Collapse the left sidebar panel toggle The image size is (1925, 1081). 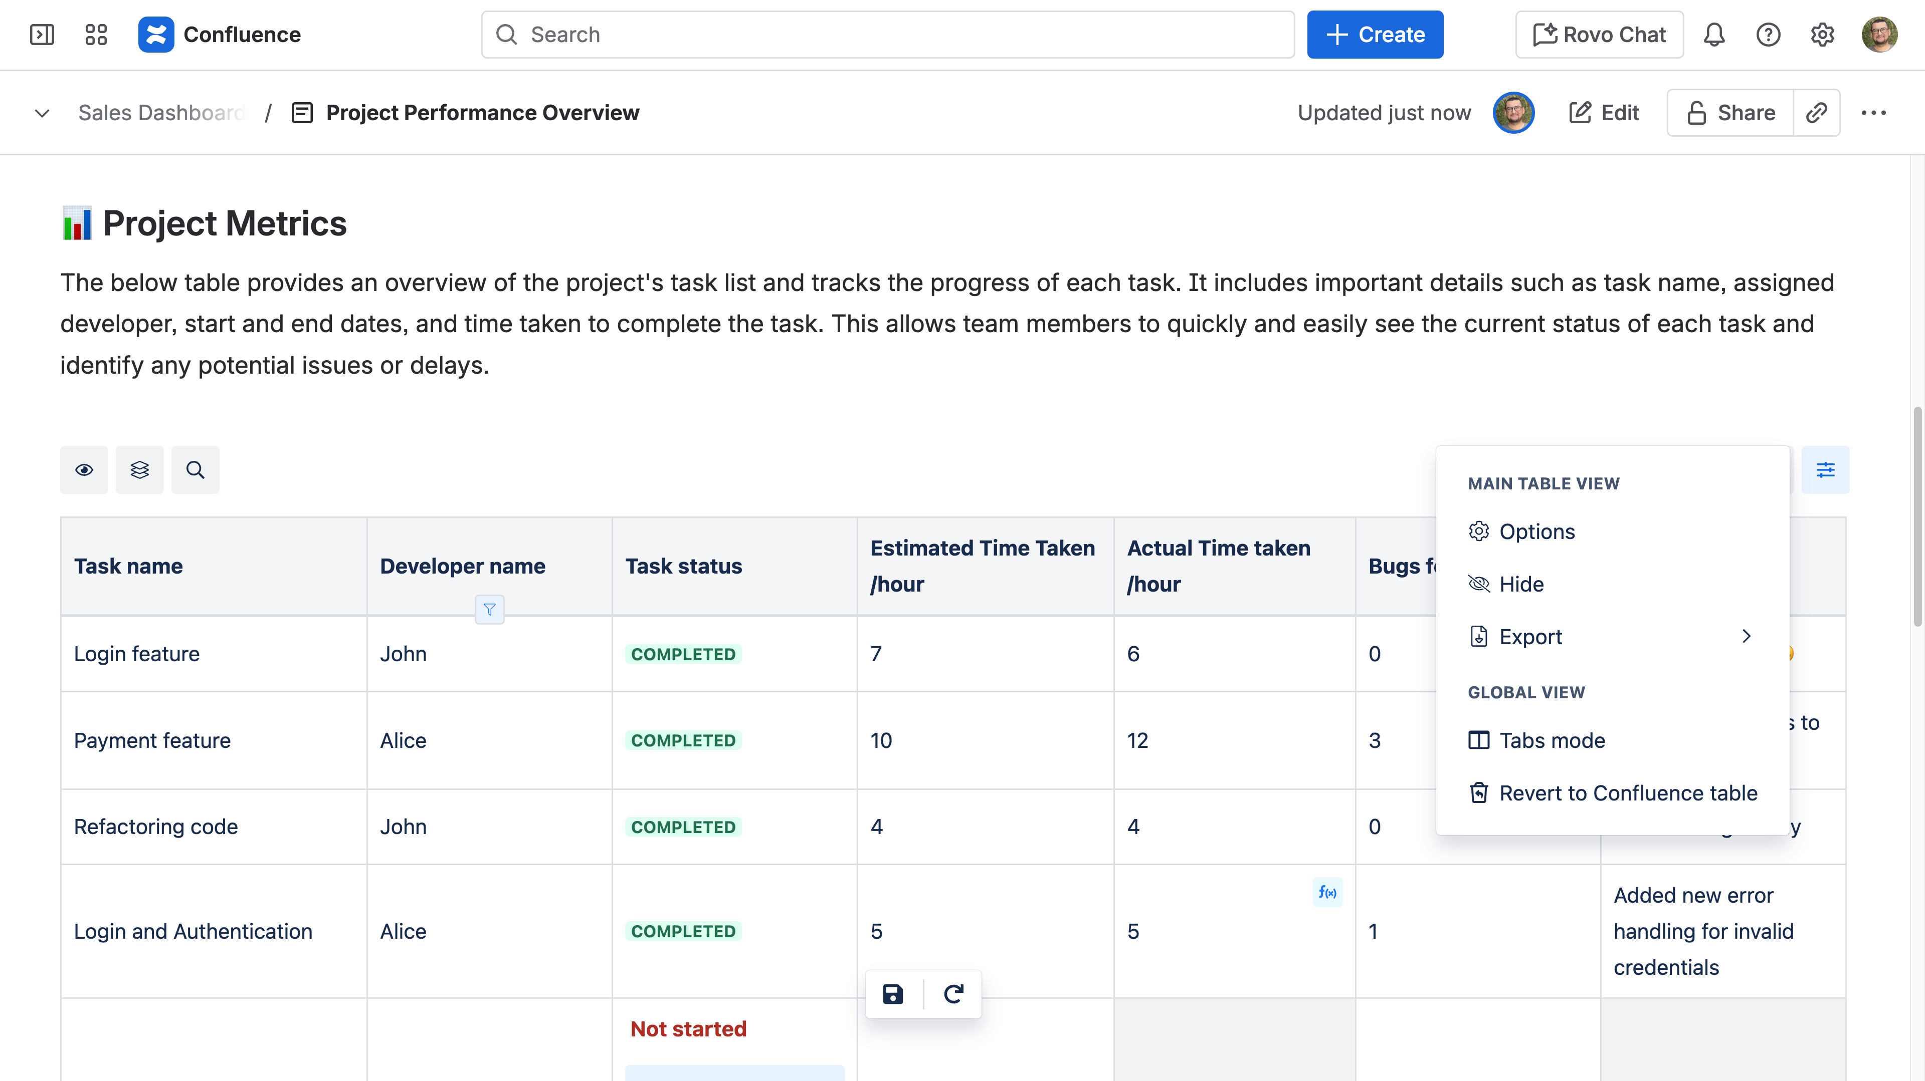coord(42,35)
